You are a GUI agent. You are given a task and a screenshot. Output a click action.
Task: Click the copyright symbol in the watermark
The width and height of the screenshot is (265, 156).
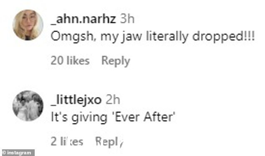tap(5, 153)
